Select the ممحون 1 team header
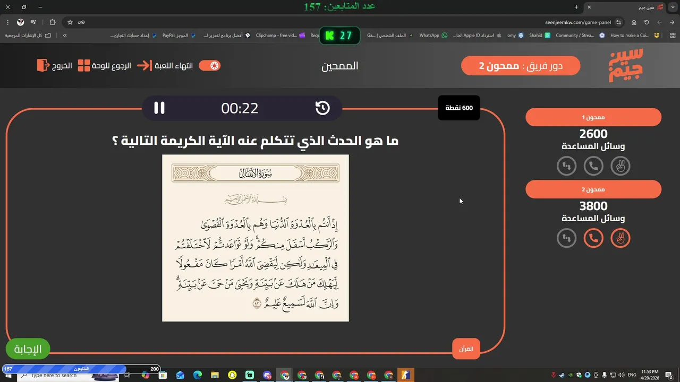This screenshot has width=680, height=382. pos(593,117)
